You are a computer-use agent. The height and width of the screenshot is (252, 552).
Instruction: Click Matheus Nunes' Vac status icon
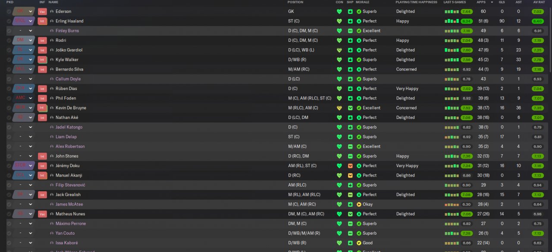point(42,214)
